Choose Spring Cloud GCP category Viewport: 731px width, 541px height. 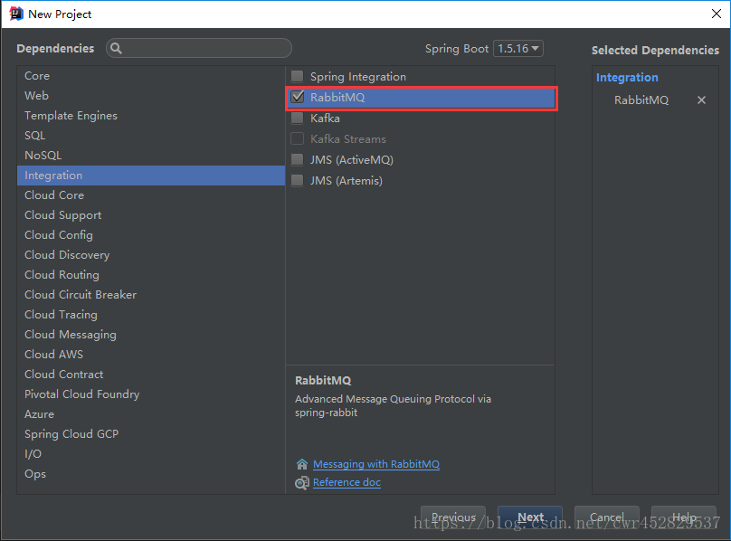pos(150,434)
